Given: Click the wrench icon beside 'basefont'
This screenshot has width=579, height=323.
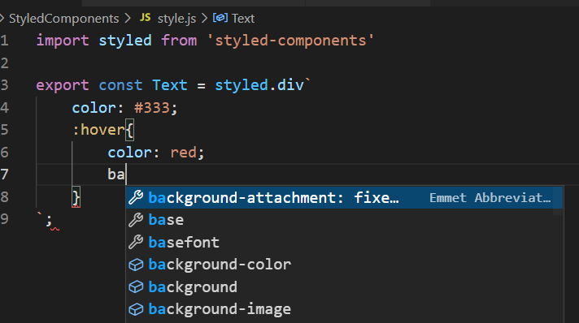Looking at the screenshot, I should (x=136, y=242).
